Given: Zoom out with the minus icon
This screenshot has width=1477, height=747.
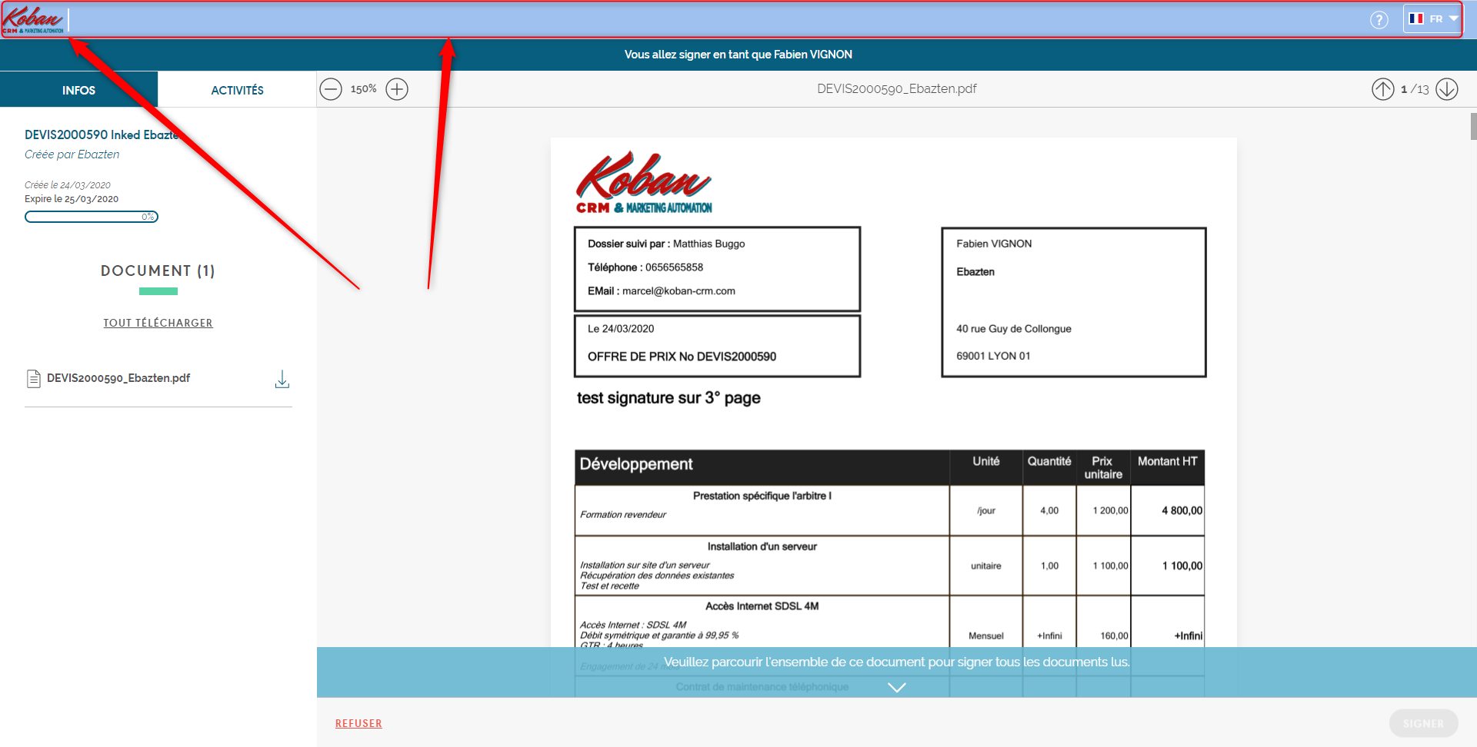Looking at the screenshot, I should click(331, 89).
